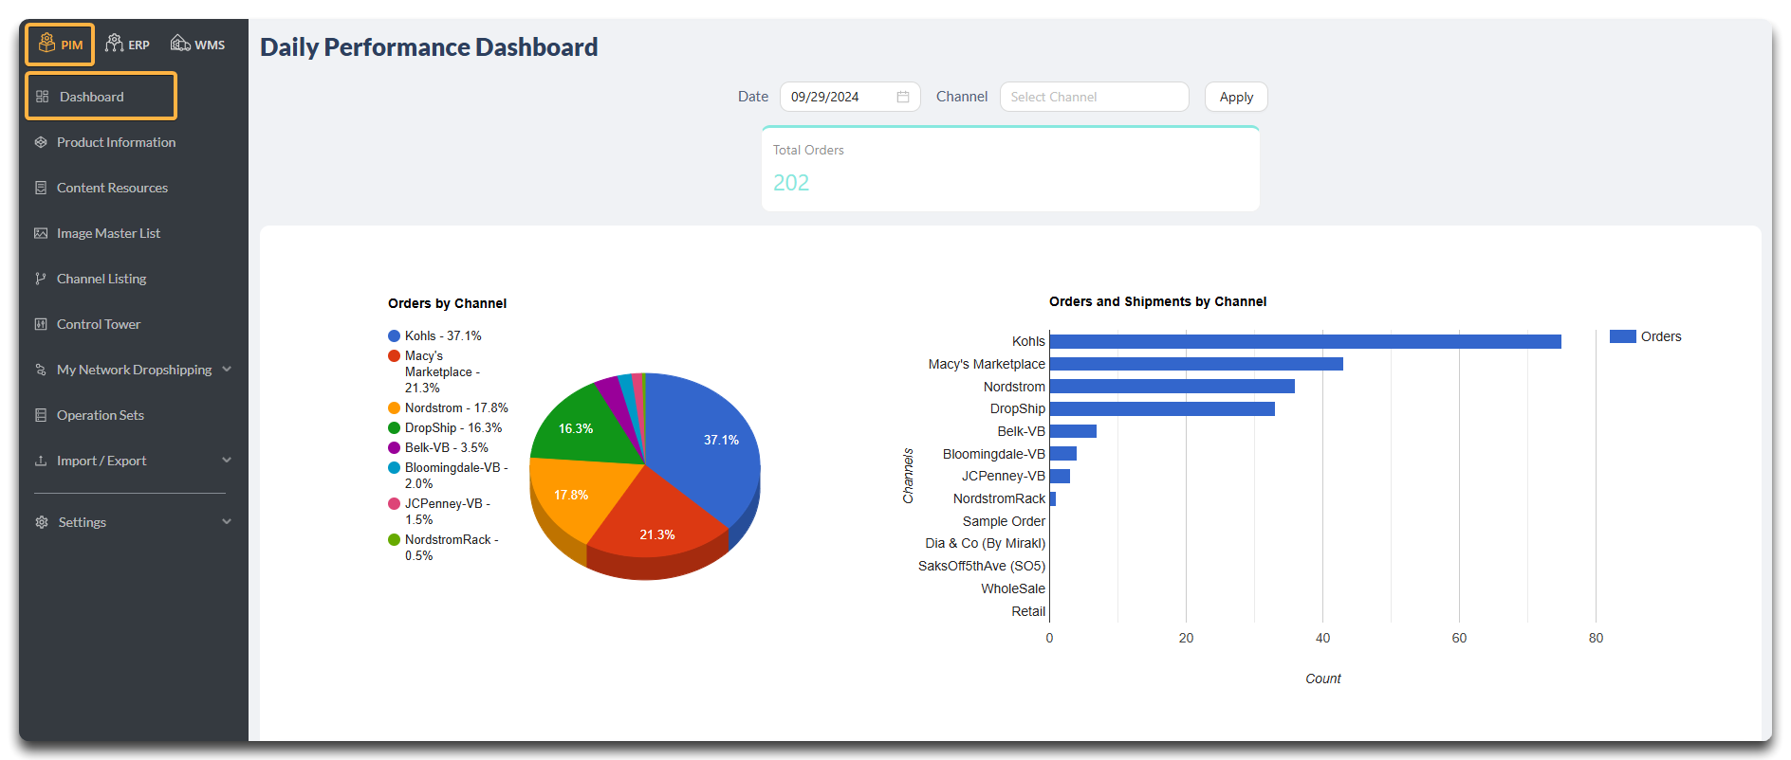Click the JCPenney-VB bar in chart
Image resolution: width=1791 pixels, height=760 pixels.
[x=1060, y=476]
